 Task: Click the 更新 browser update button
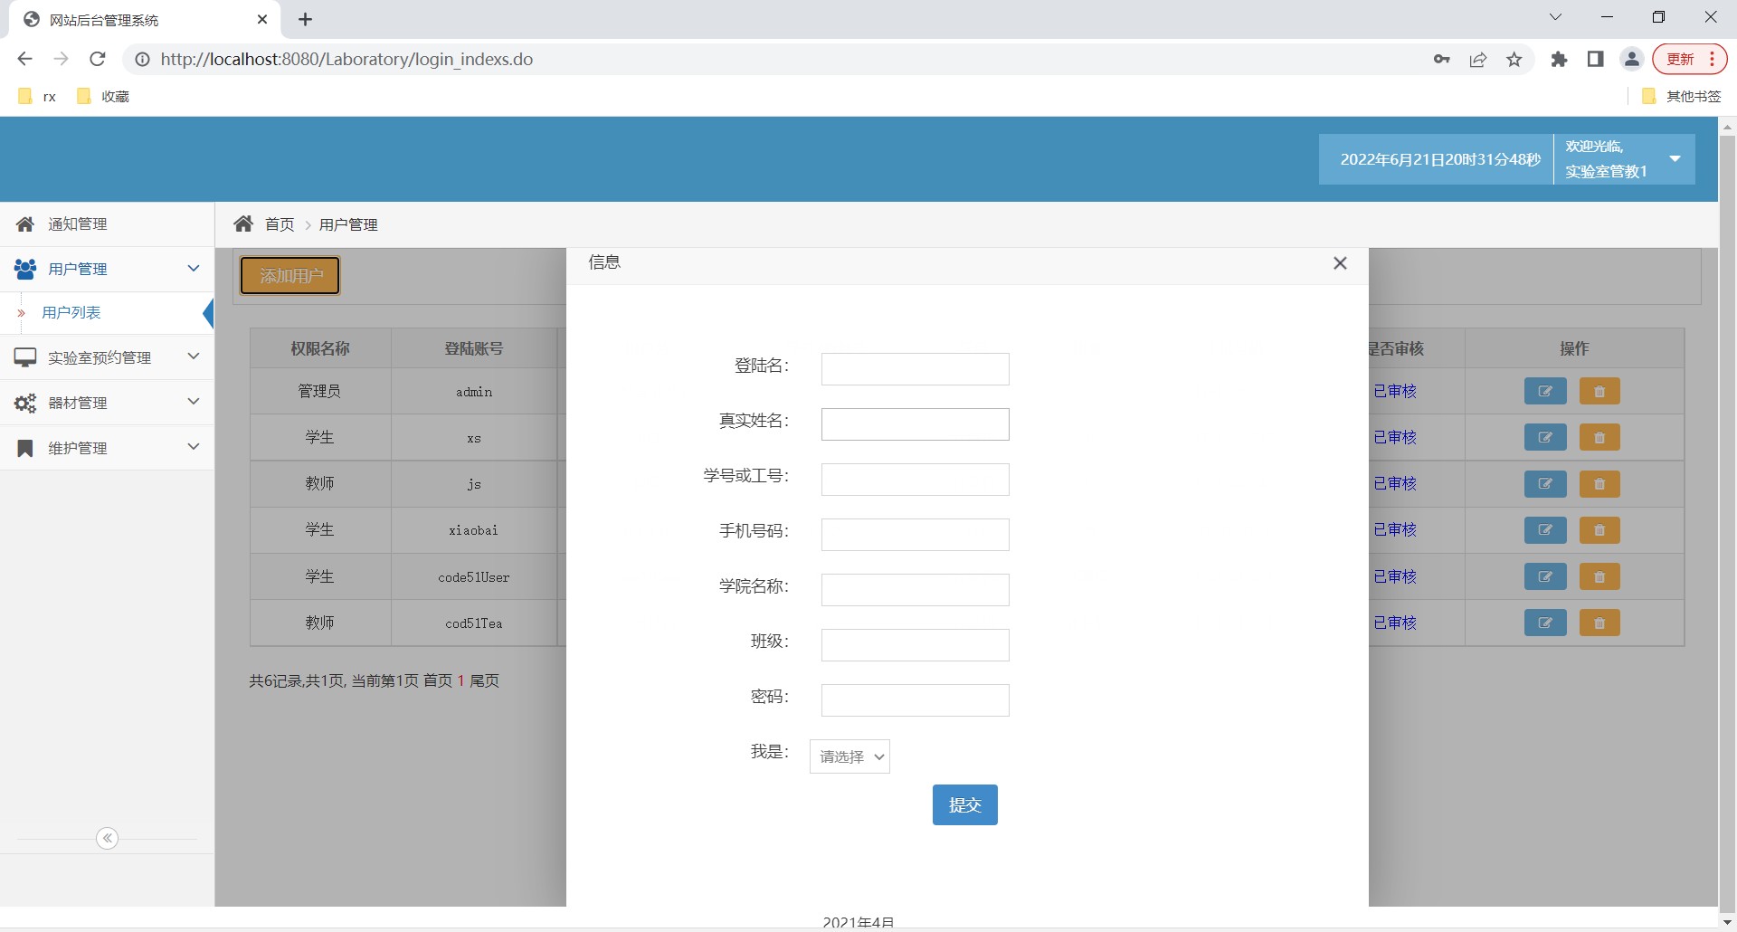[x=1690, y=59]
